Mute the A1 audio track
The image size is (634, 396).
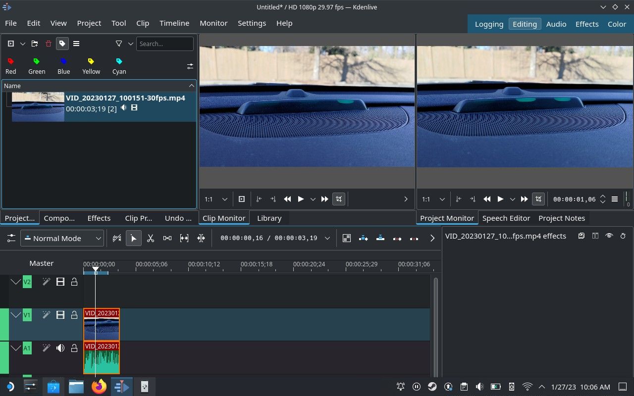(60, 348)
